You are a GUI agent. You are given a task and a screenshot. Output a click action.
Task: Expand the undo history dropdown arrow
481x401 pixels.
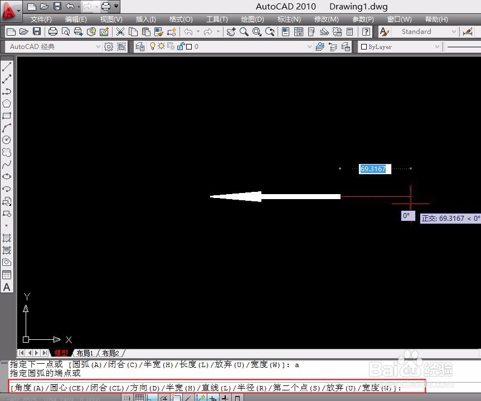tap(198, 32)
